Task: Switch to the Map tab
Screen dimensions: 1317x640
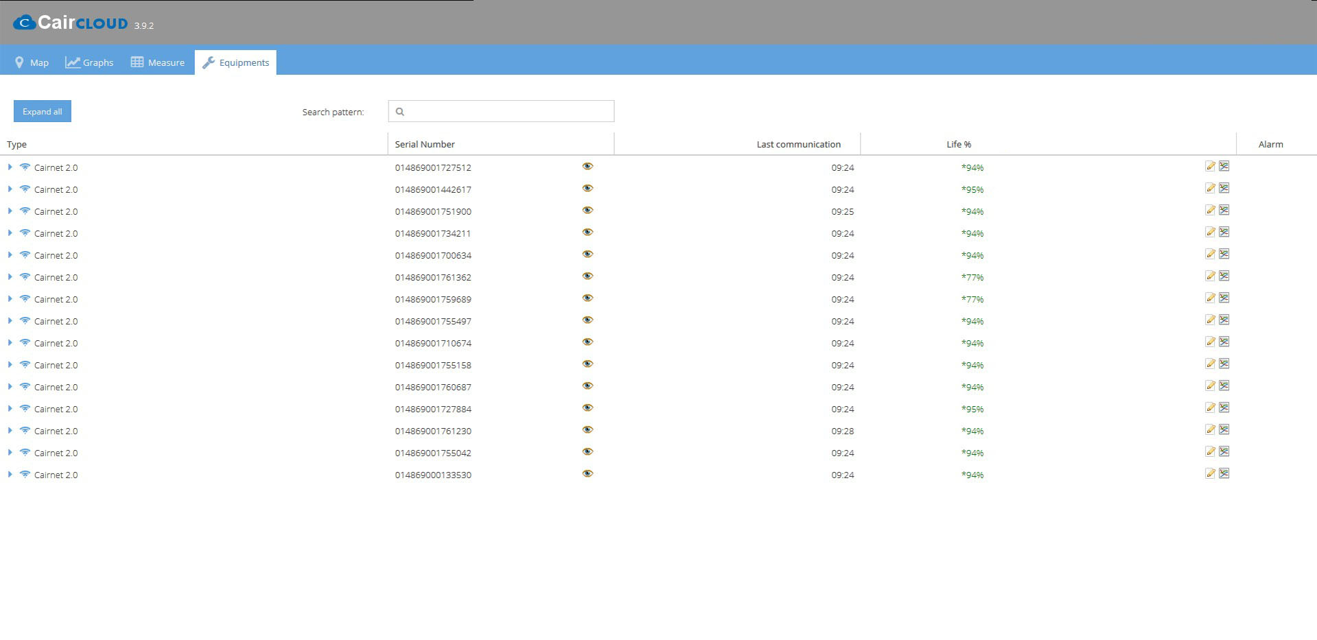Action: [x=32, y=62]
